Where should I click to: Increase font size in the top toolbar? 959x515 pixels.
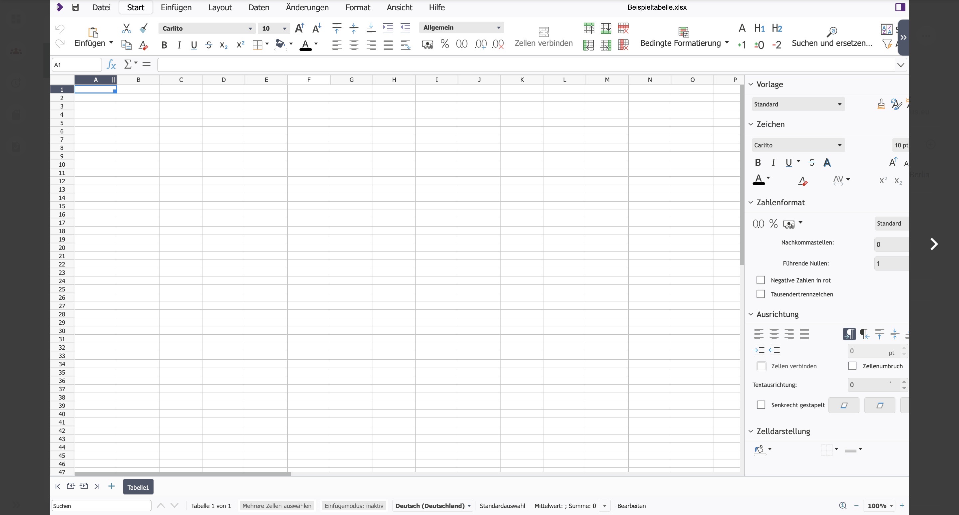click(x=299, y=28)
